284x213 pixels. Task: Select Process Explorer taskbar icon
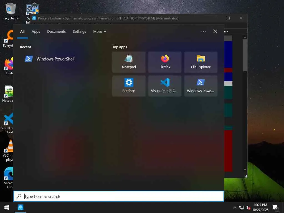click(x=21, y=207)
